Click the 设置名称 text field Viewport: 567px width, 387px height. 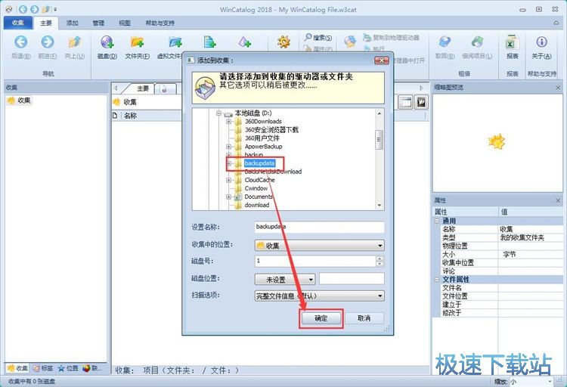click(320, 227)
